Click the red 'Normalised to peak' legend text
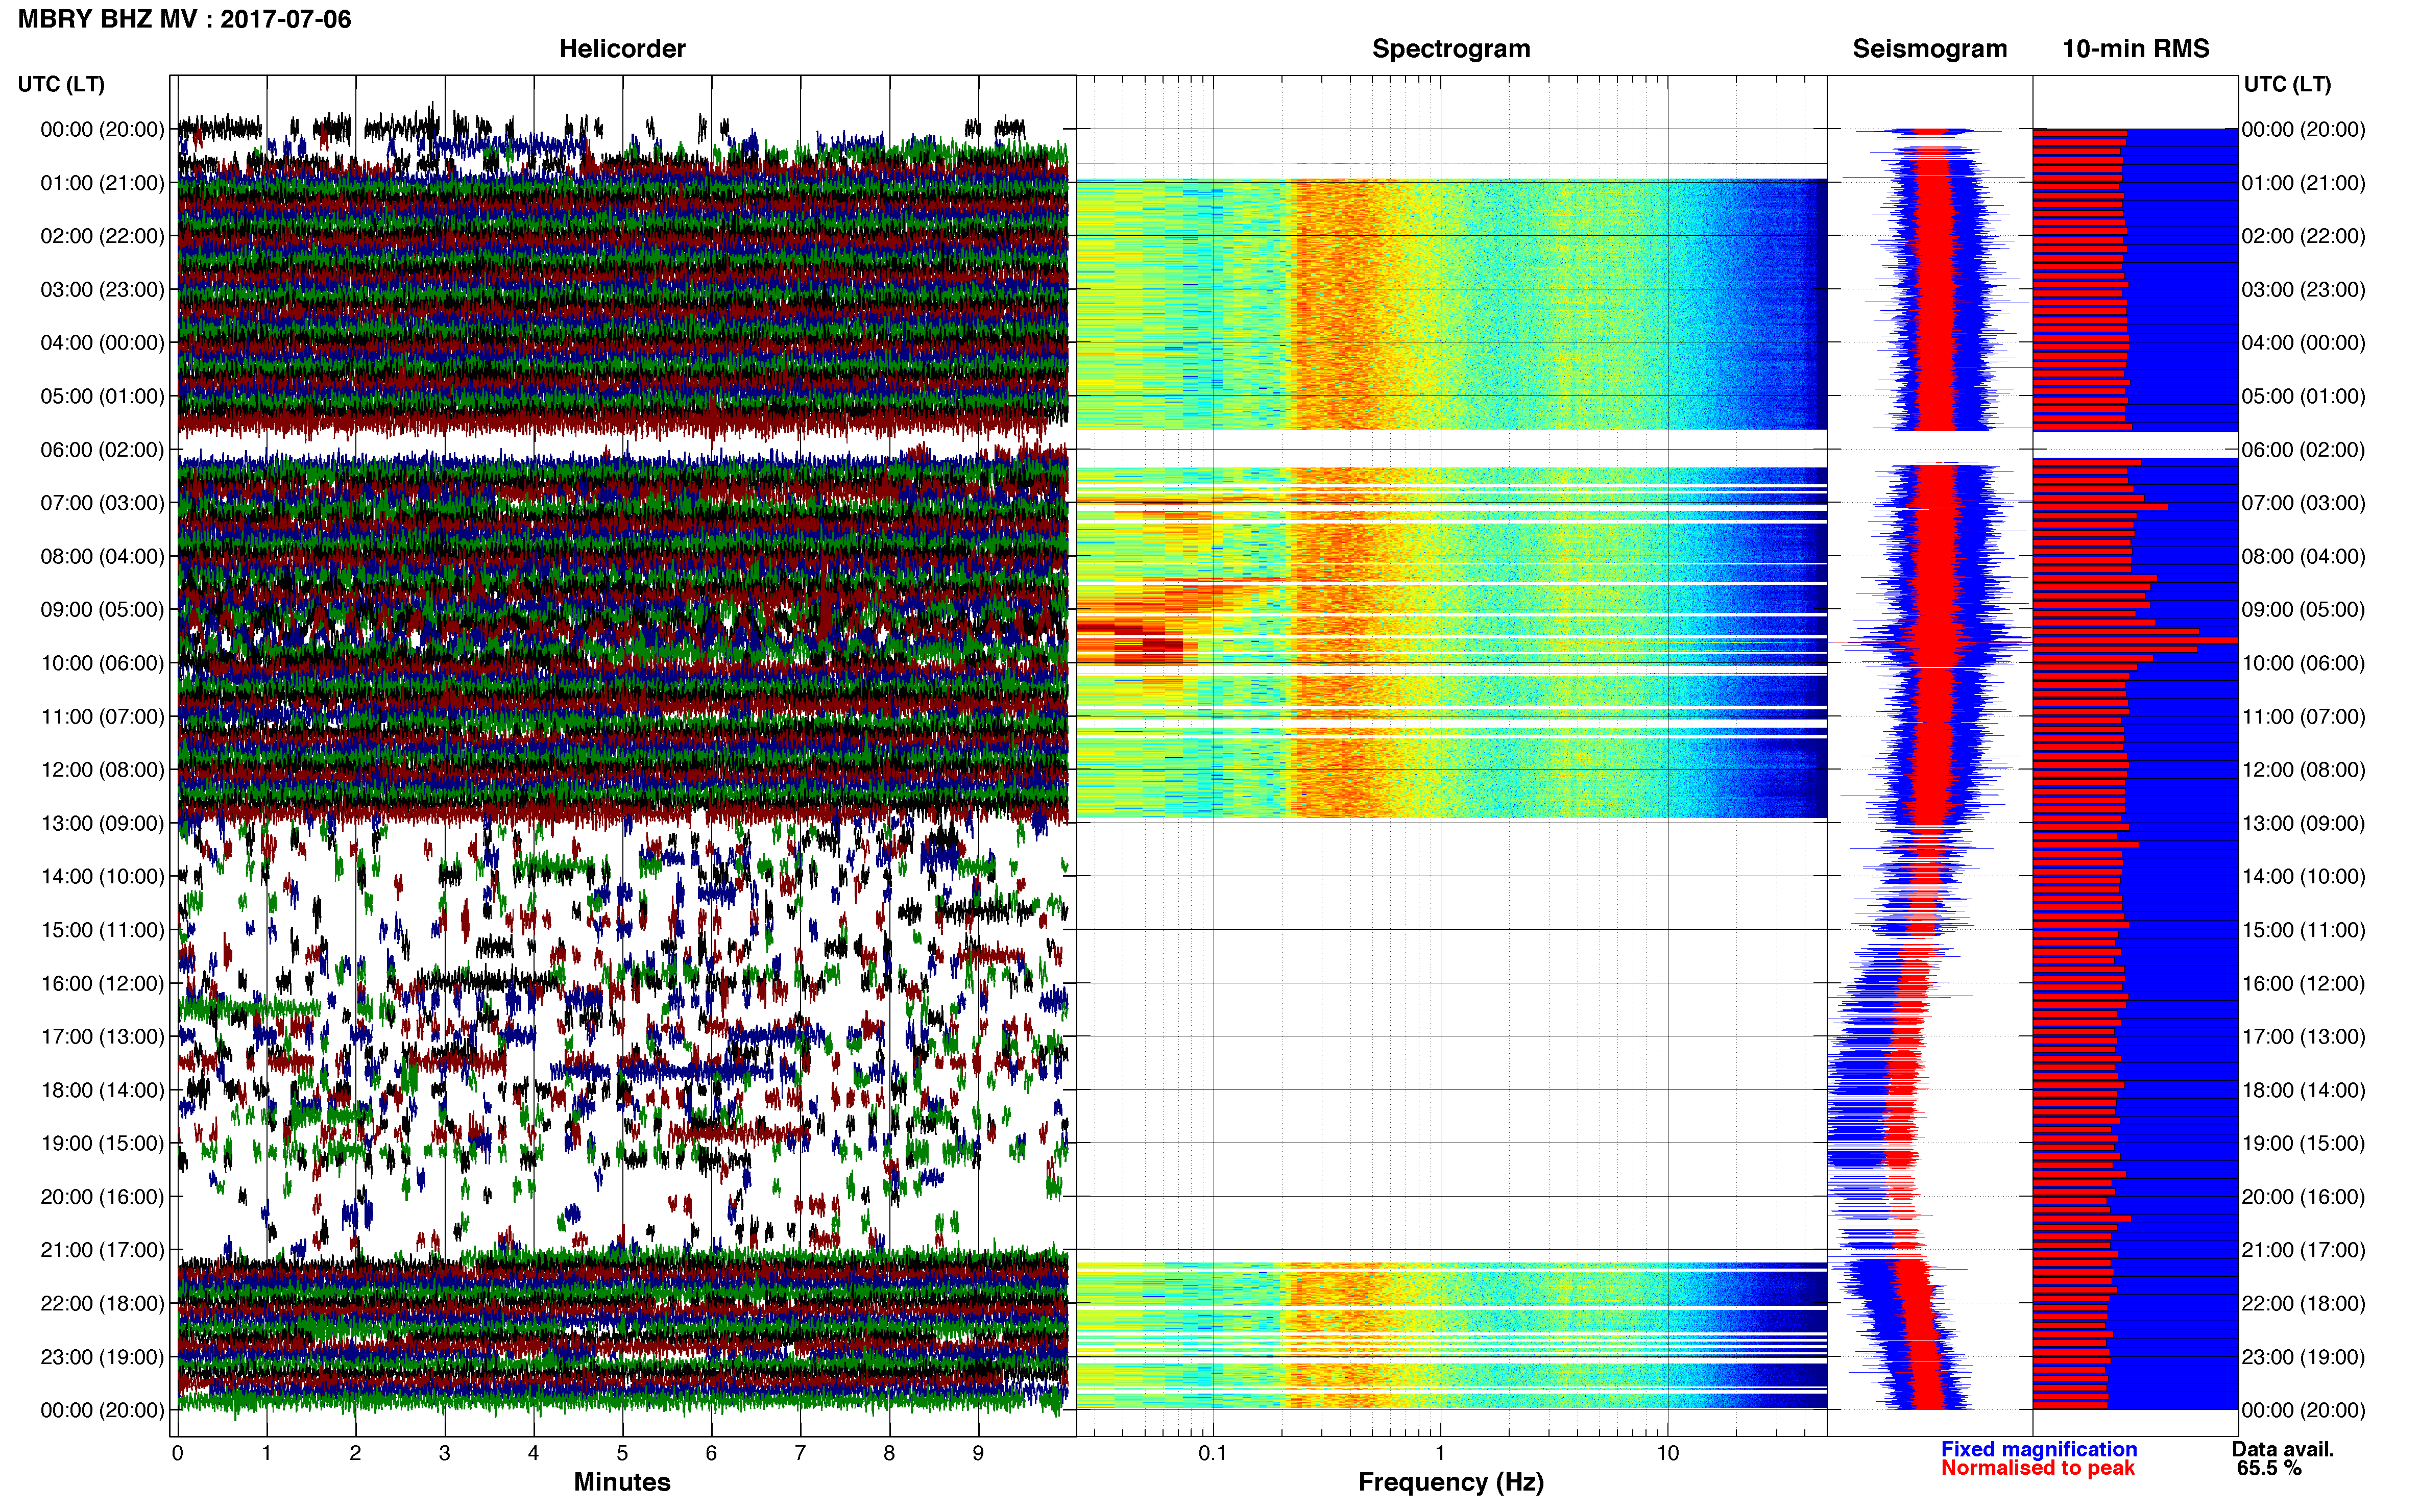2420x1512 pixels. point(2038,1468)
